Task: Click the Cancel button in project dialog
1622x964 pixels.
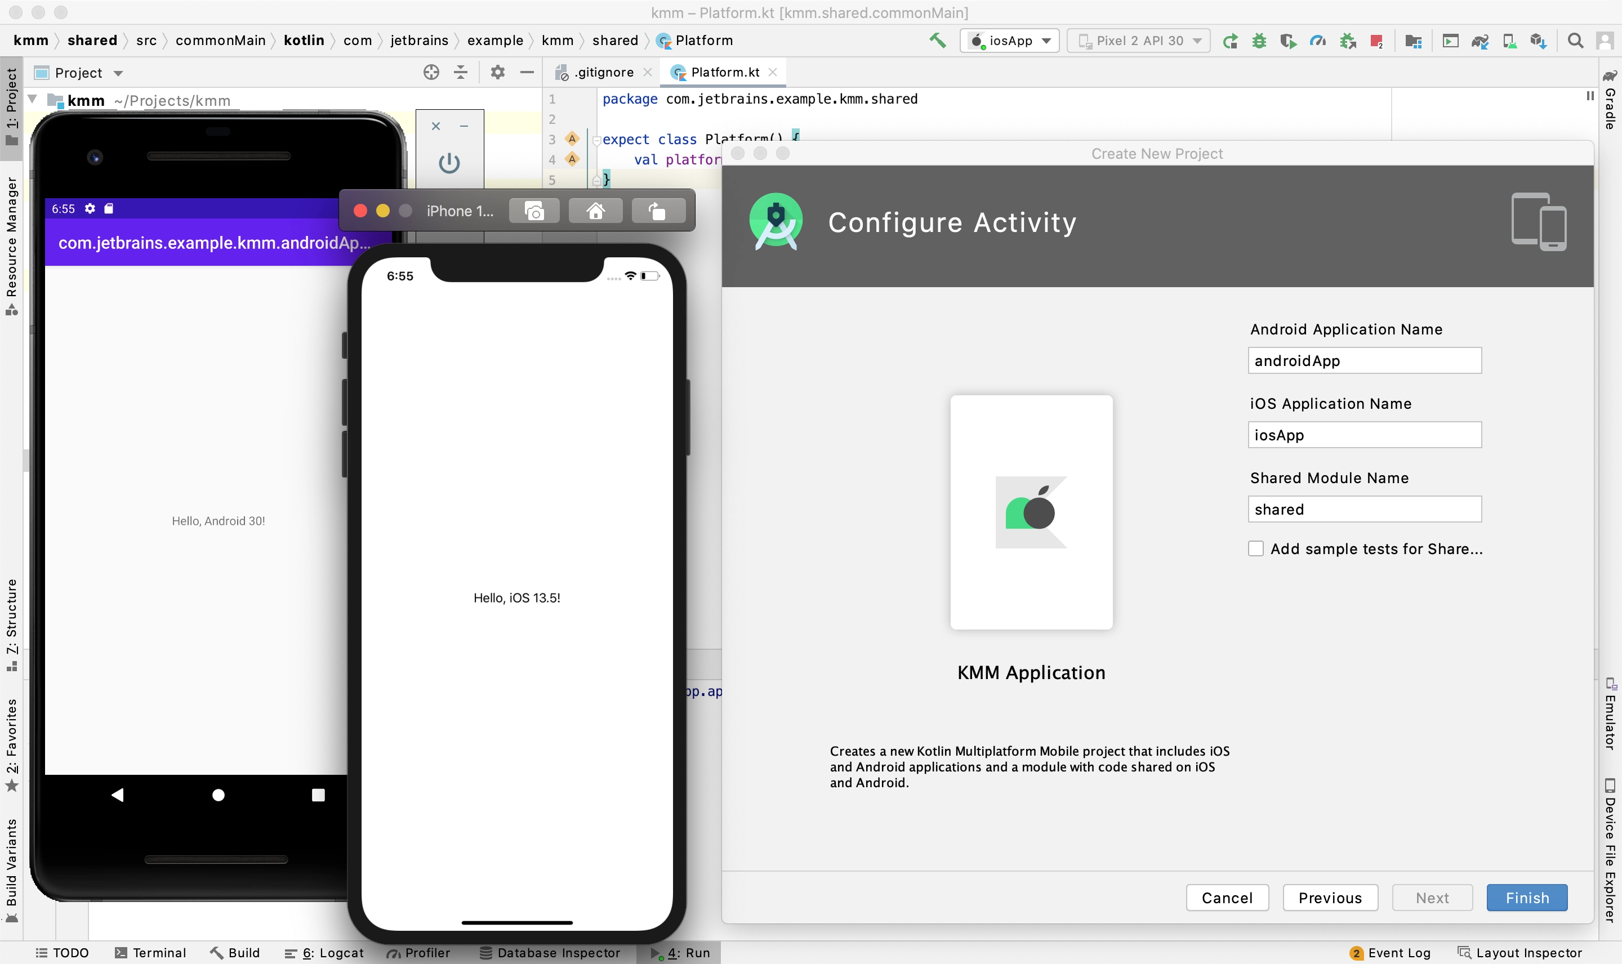Action: 1227,898
